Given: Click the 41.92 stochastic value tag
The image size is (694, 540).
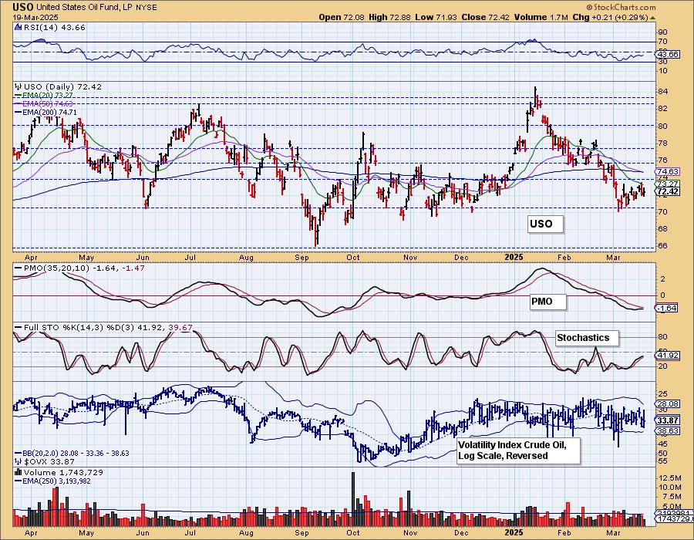Looking at the screenshot, I should 668,356.
